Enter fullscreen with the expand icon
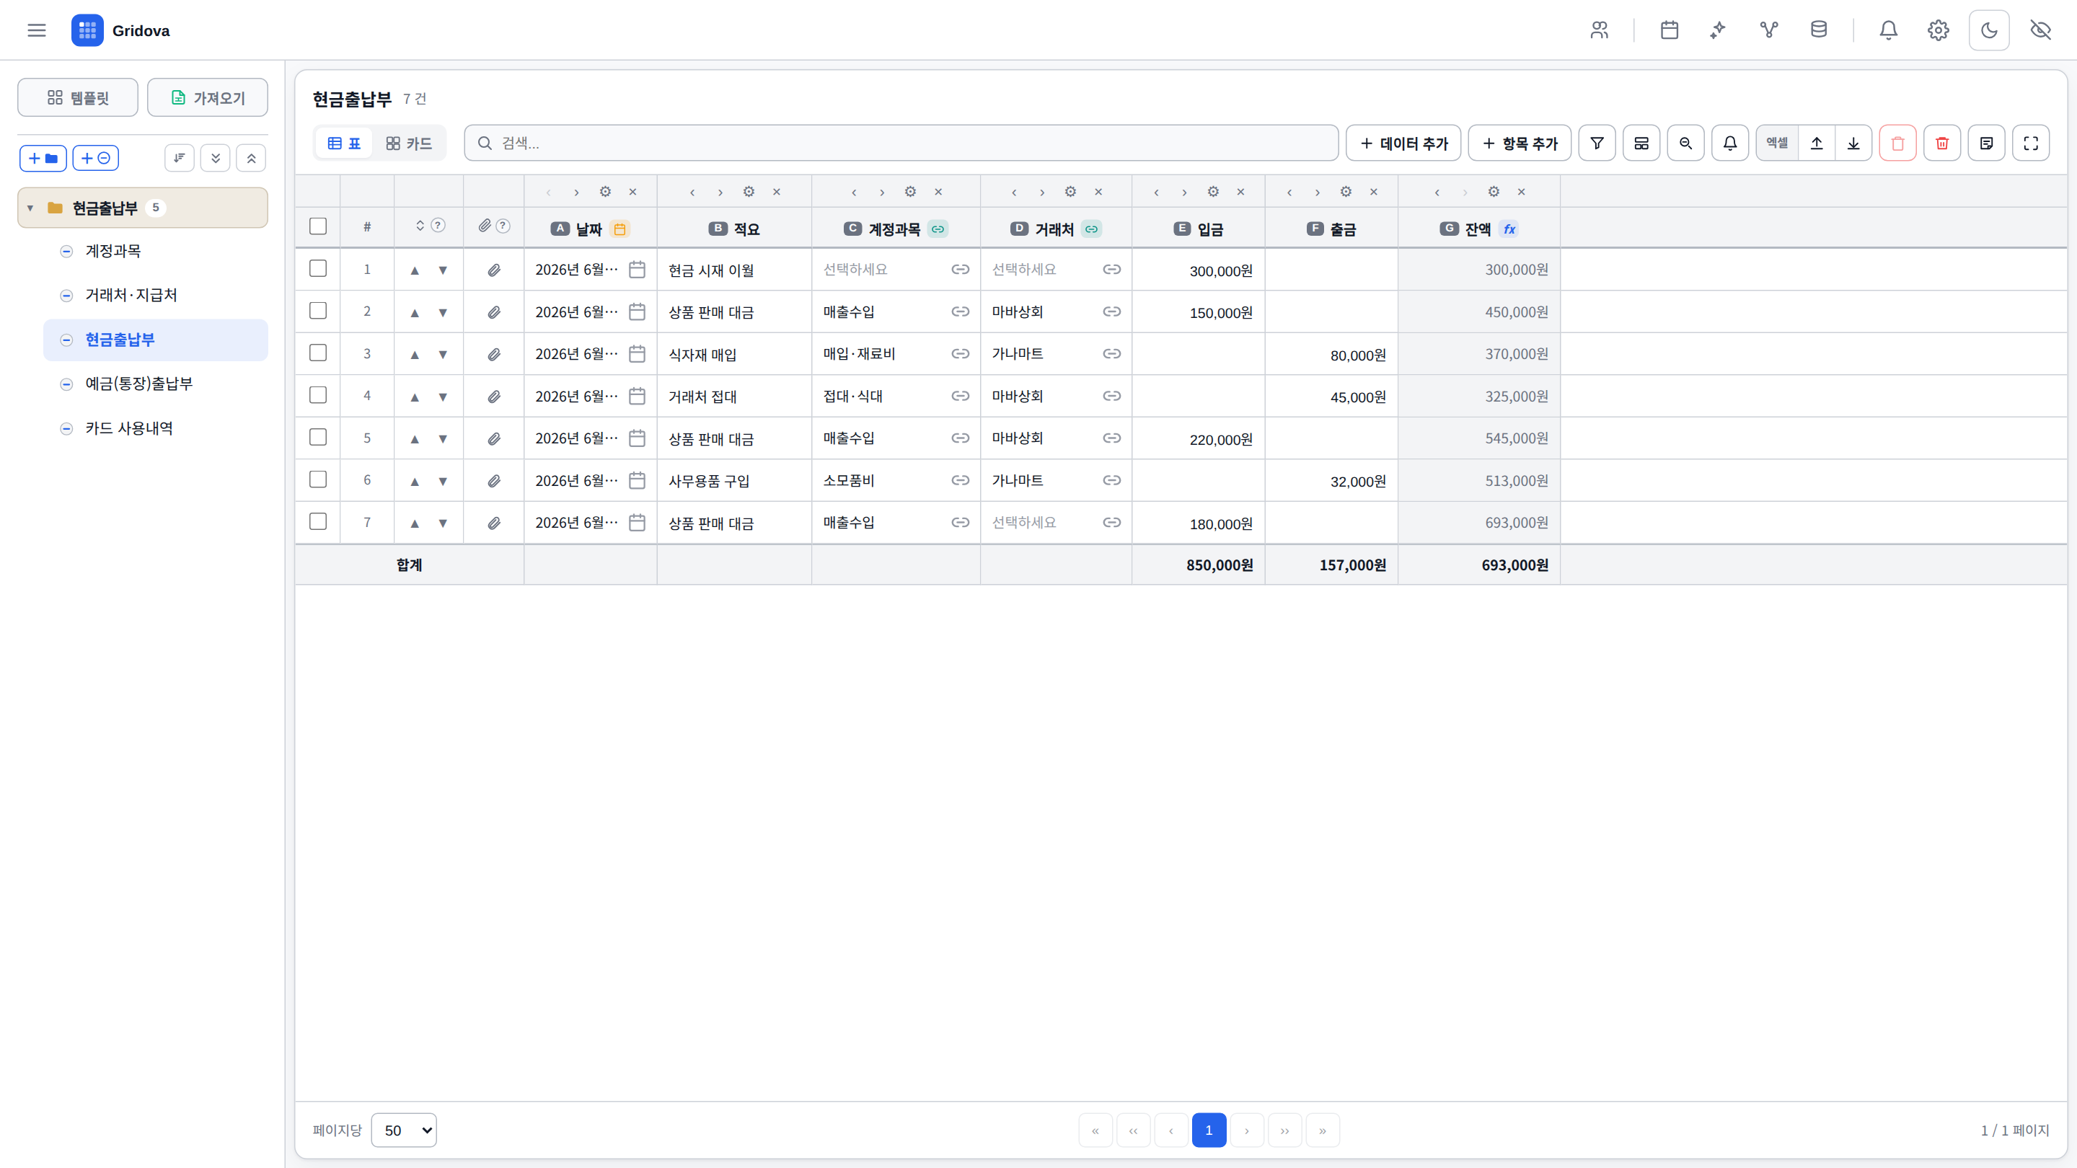The image size is (2077, 1168). [2030, 143]
